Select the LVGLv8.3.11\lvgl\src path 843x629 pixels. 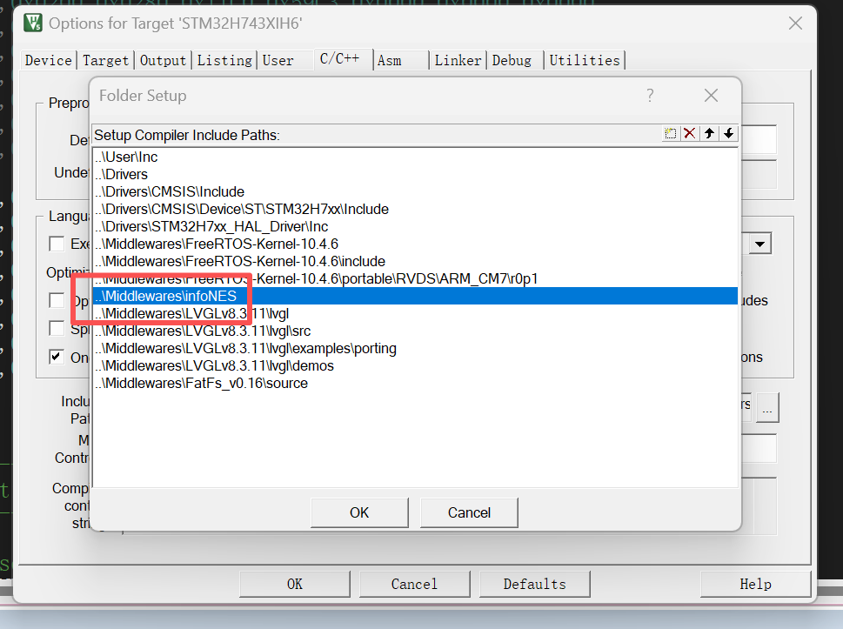click(415, 331)
